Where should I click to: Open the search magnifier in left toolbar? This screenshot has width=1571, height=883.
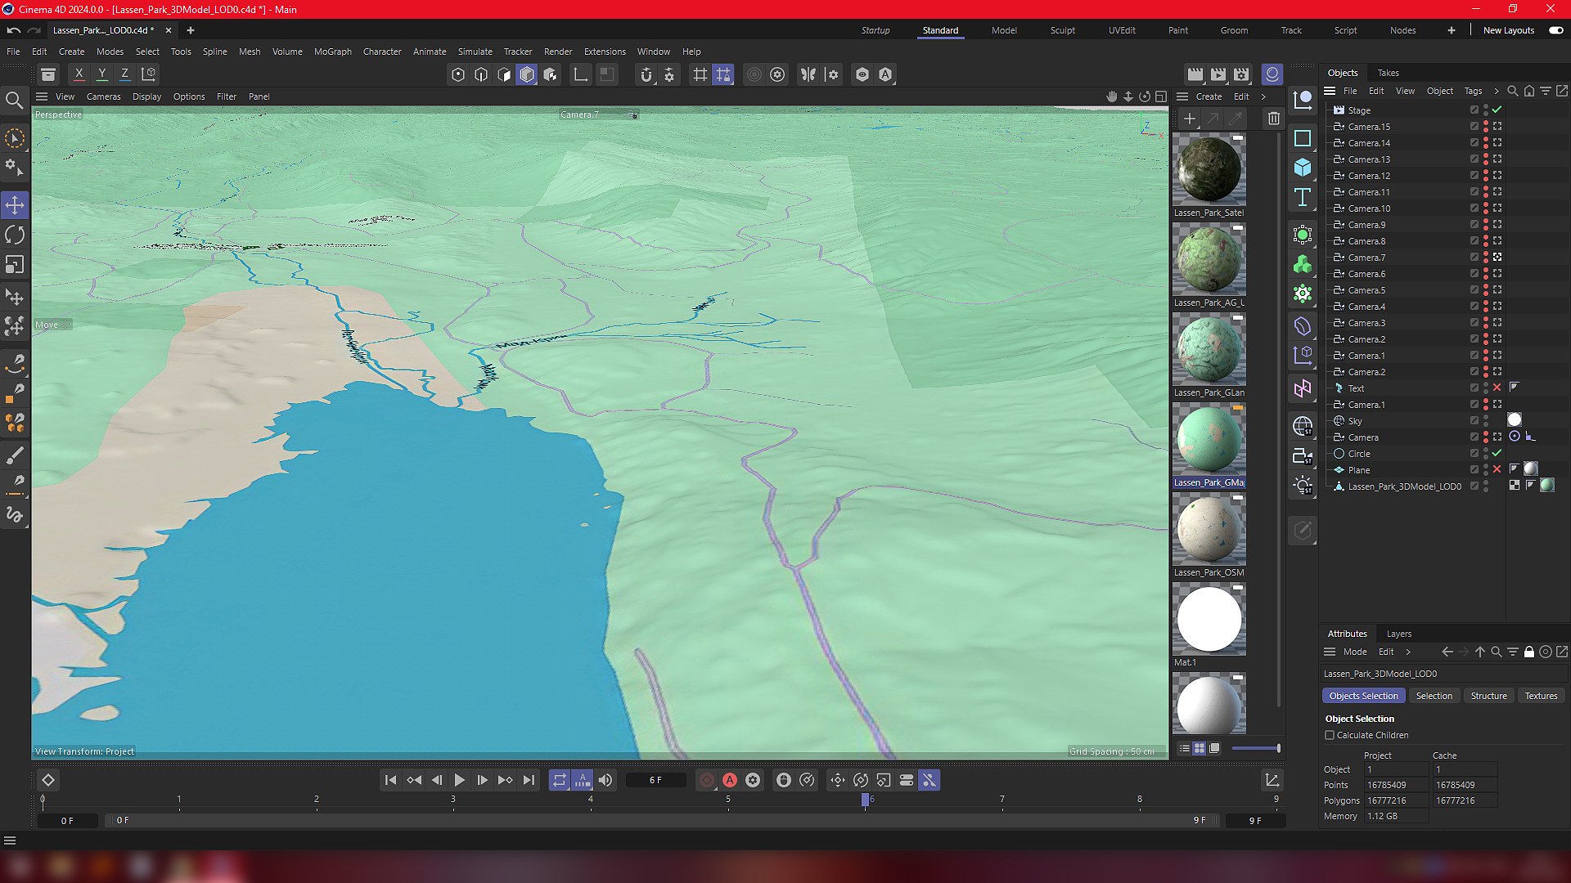click(x=14, y=101)
